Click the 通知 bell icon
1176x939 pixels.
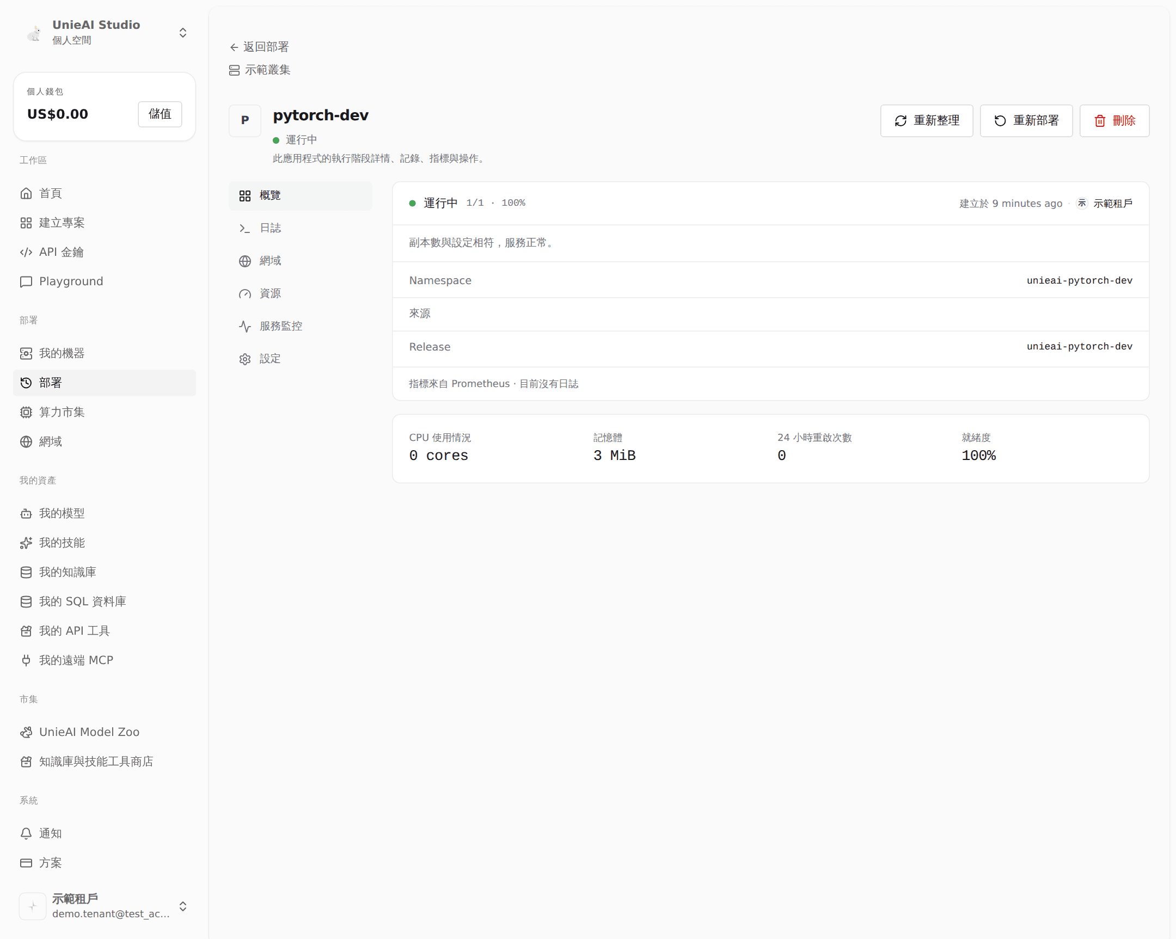tap(26, 833)
